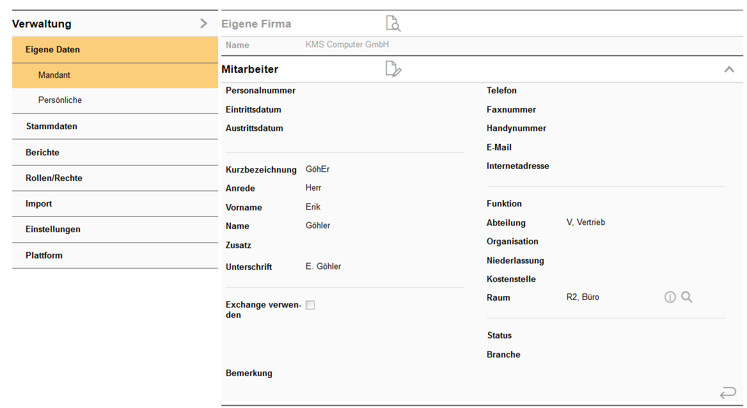Open the Eigene Firma document search icon
This screenshot has height=408, width=747.
click(x=393, y=24)
